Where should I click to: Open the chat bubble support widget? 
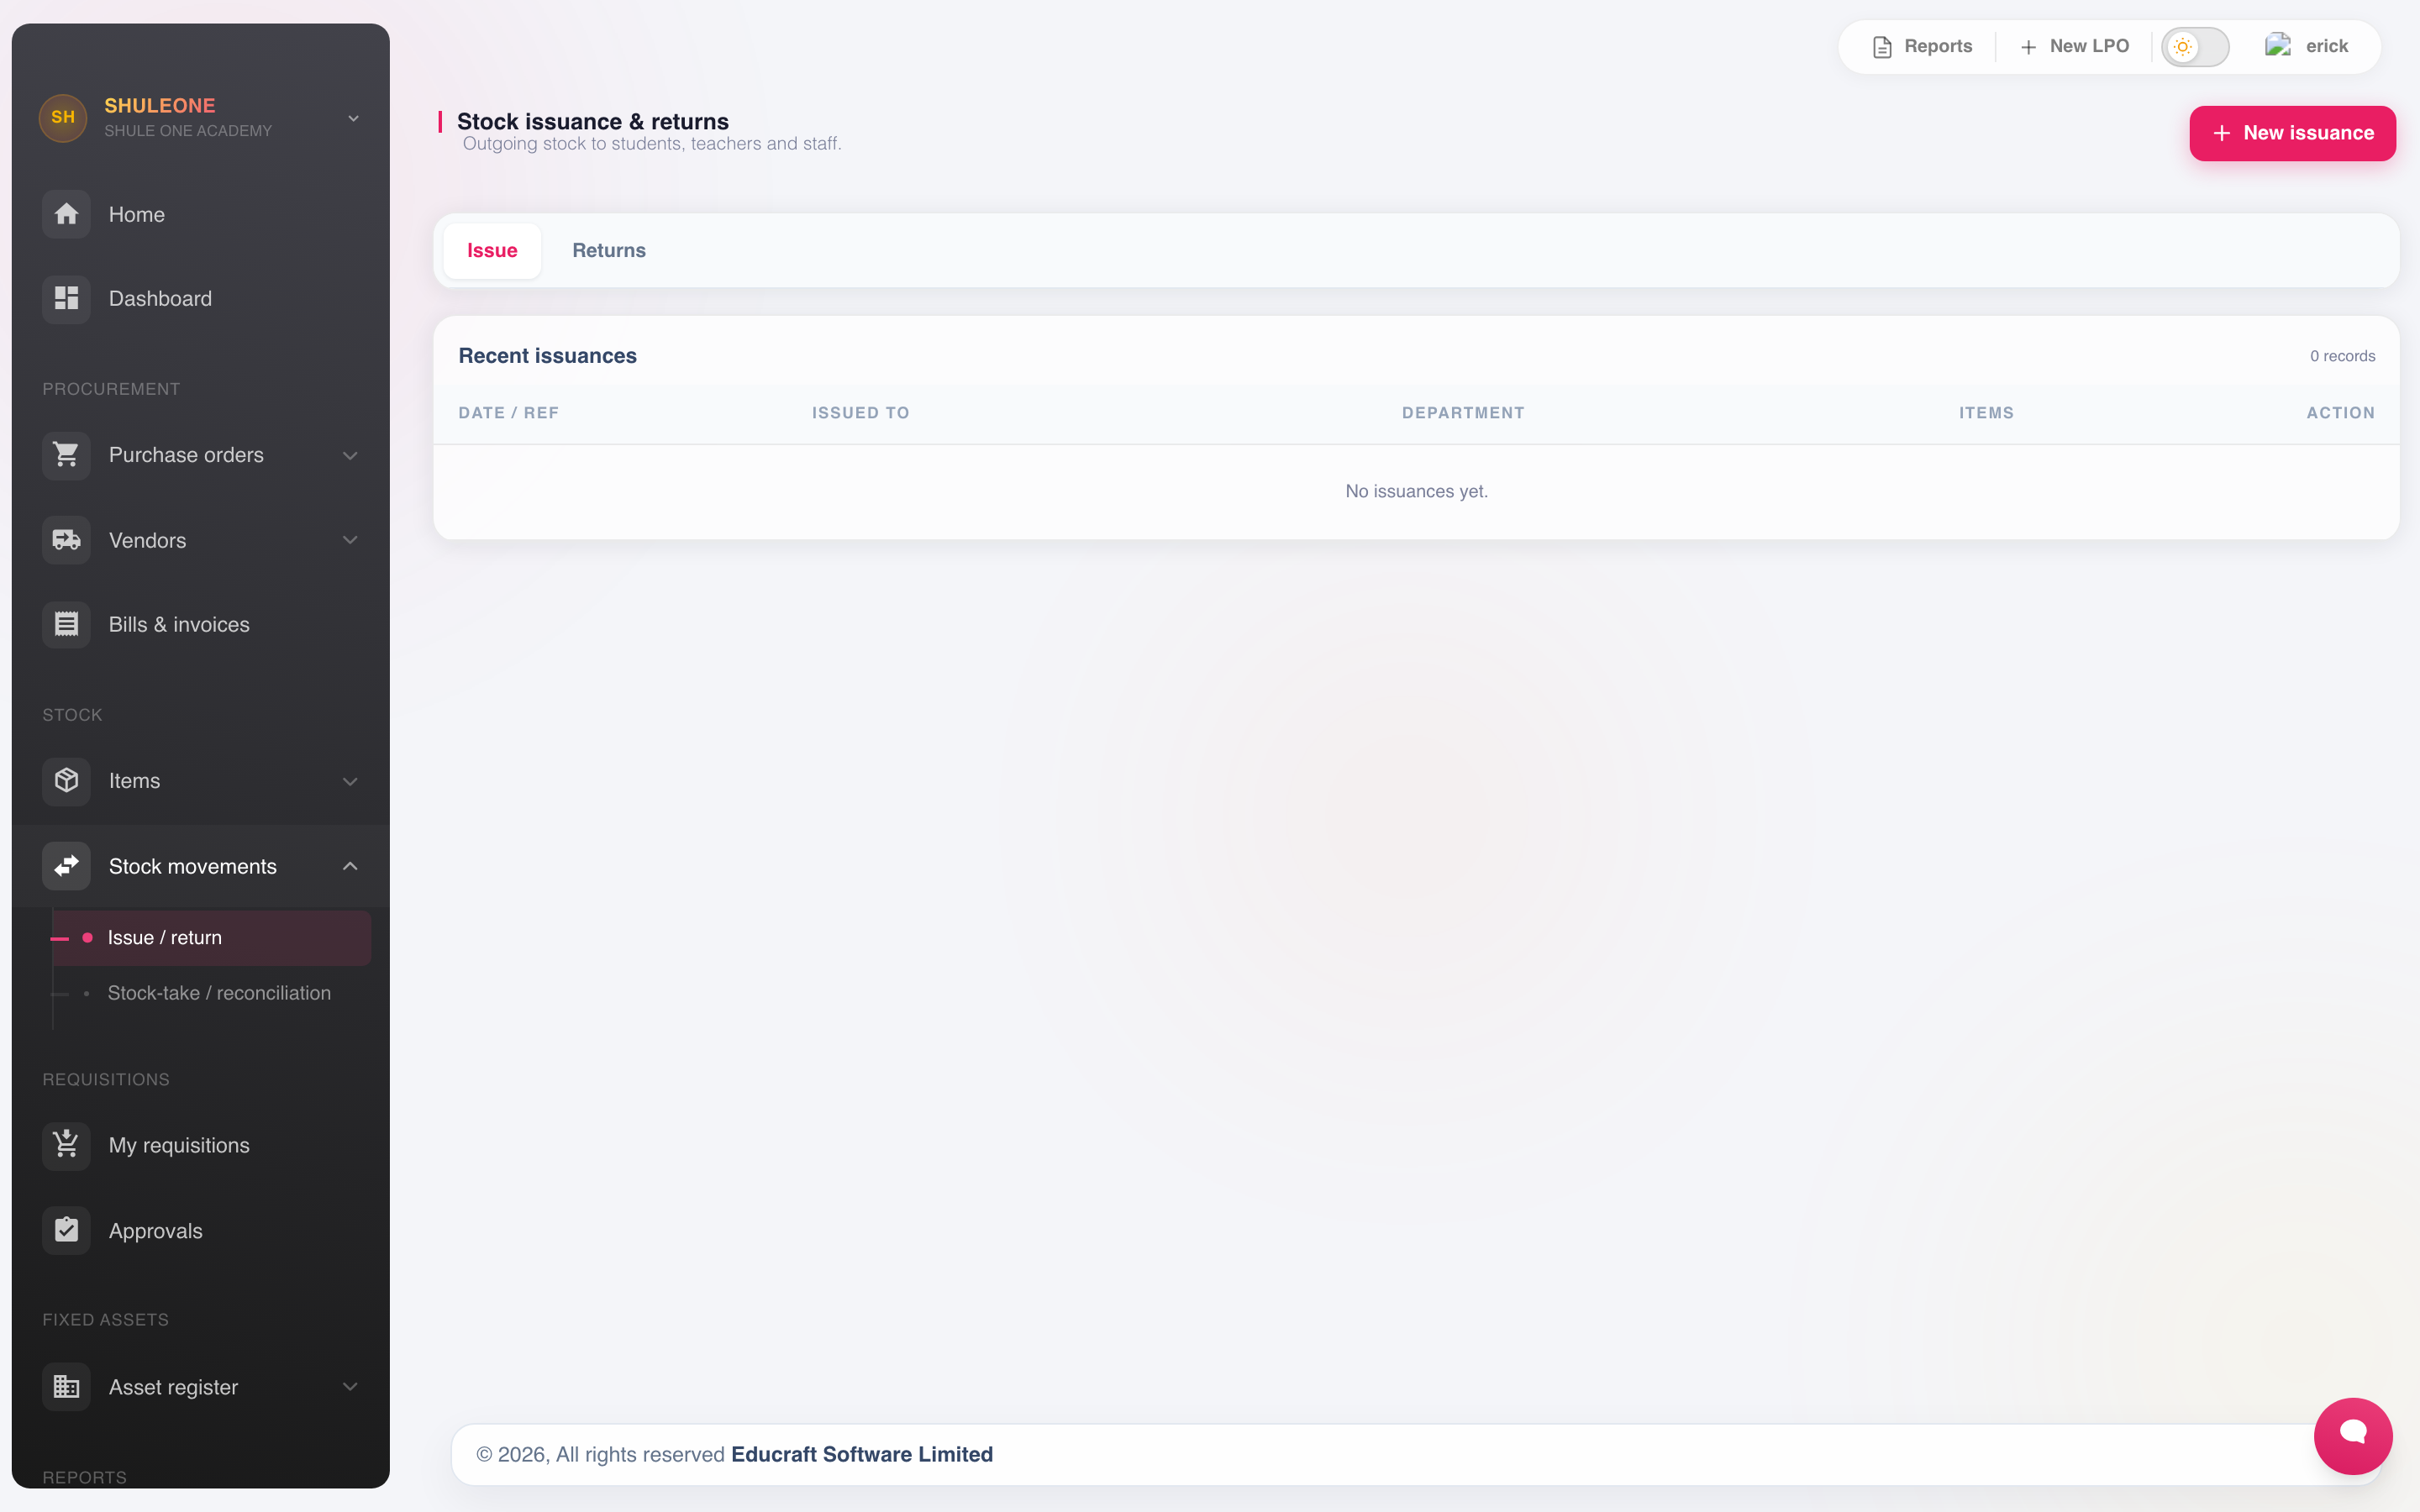click(2353, 1436)
